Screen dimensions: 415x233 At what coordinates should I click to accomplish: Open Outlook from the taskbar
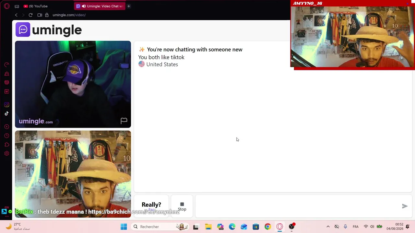(244, 227)
